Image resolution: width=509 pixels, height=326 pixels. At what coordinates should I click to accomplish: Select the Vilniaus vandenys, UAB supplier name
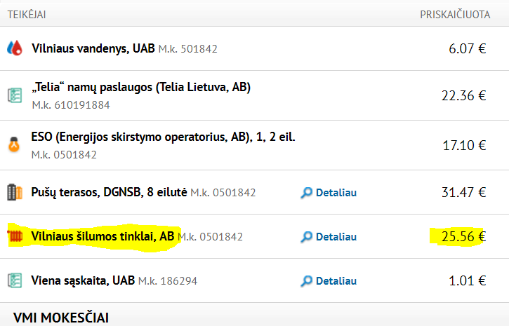(93, 48)
